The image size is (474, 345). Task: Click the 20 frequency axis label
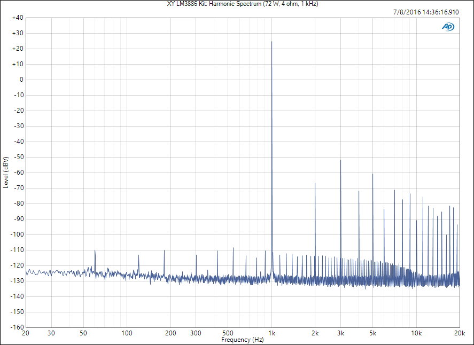[x=26, y=333]
